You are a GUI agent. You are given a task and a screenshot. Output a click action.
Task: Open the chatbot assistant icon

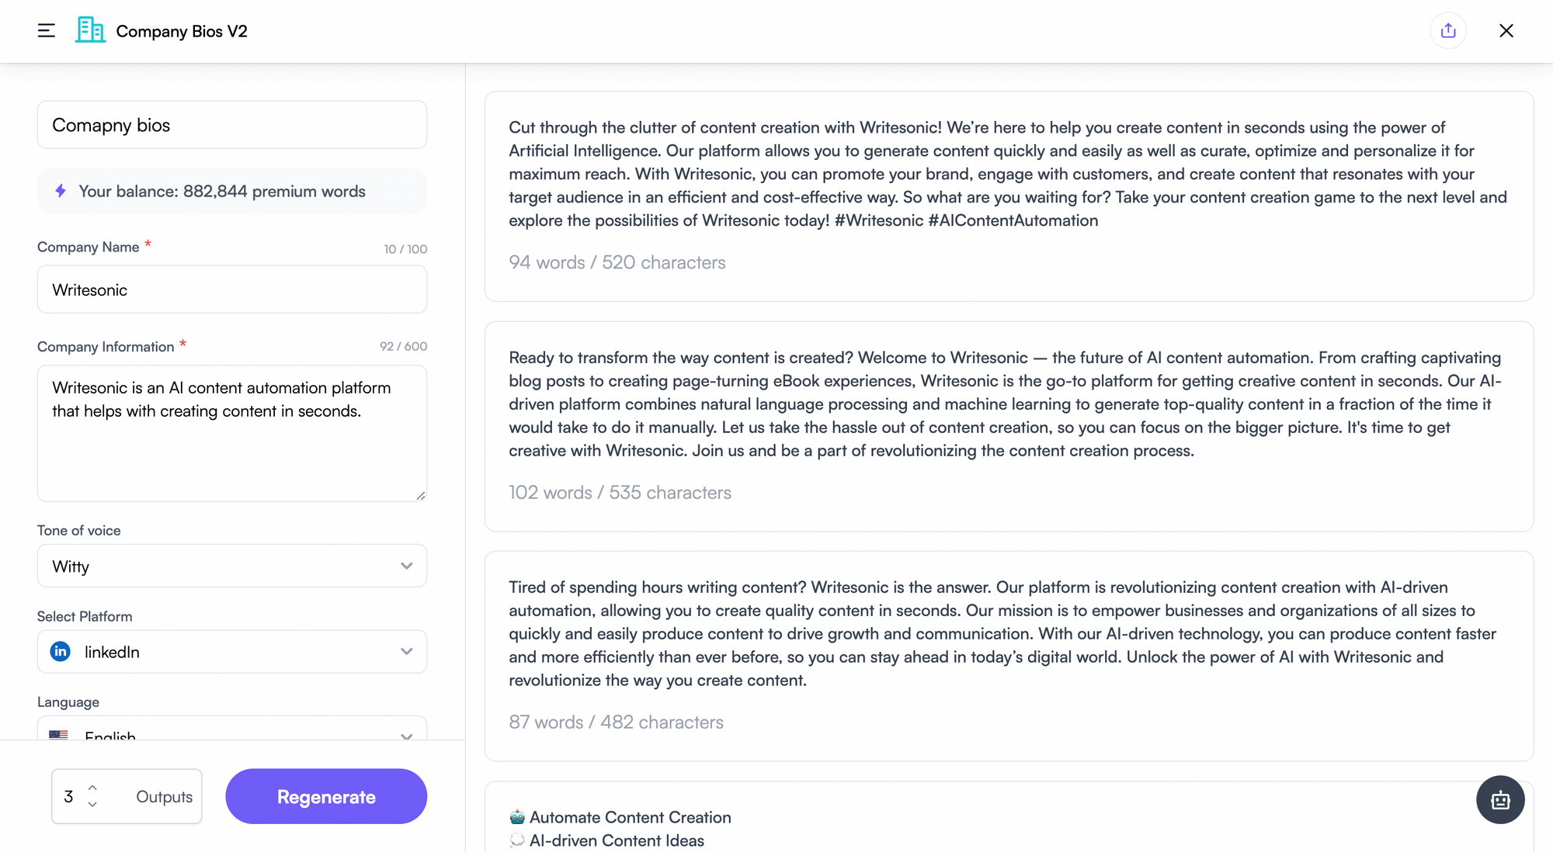point(1500,800)
